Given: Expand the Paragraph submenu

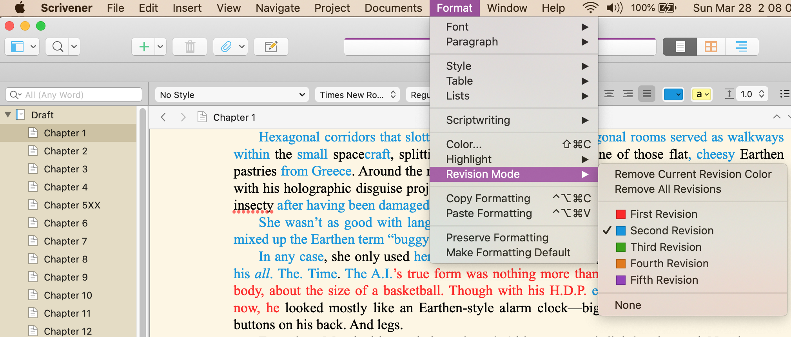Looking at the screenshot, I should click(x=514, y=42).
